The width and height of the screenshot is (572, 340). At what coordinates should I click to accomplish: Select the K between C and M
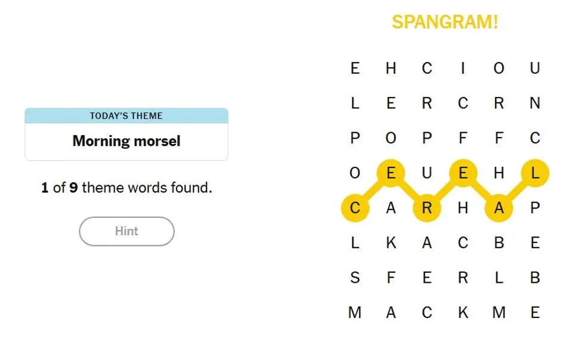pyautogui.click(x=463, y=312)
